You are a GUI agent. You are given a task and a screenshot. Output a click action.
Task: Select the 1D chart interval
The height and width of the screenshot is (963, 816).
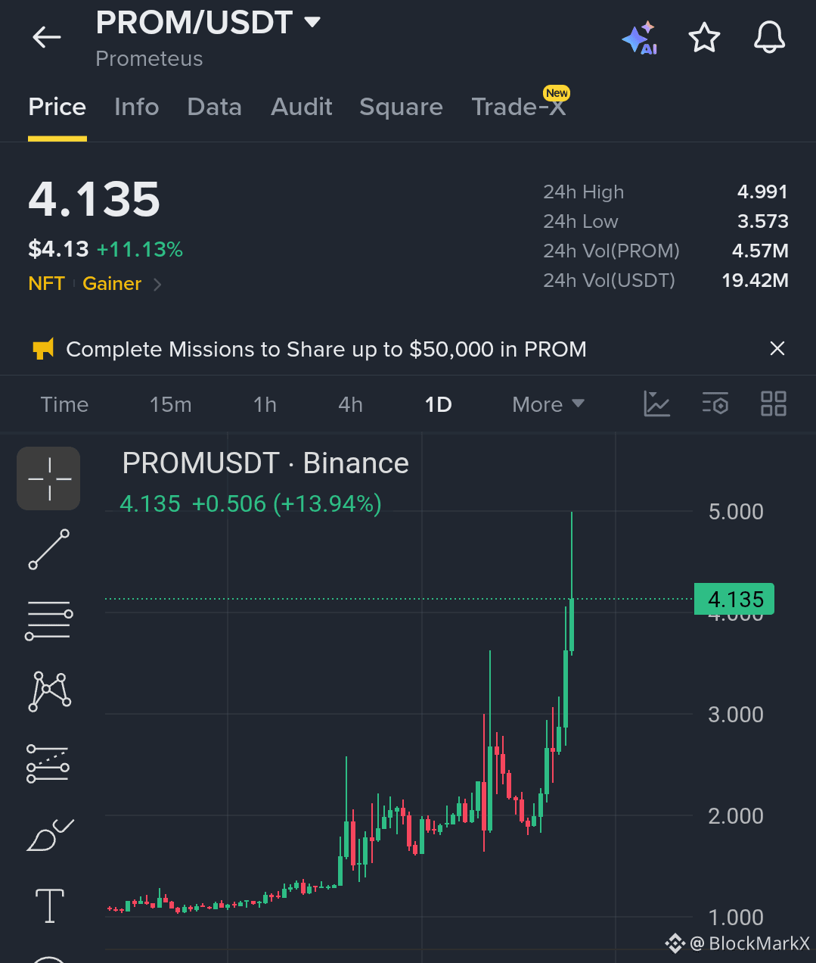pyautogui.click(x=438, y=404)
